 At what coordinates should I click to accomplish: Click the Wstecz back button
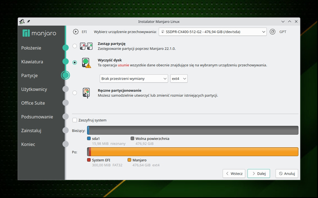[x=234, y=173]
